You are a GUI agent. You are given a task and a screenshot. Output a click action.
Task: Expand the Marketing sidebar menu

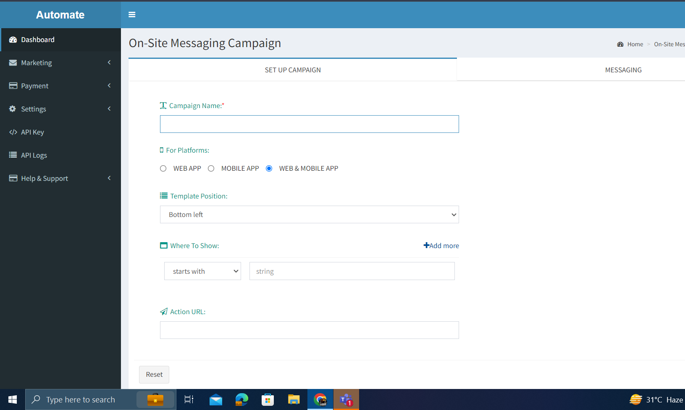click(x=60, y=63)
